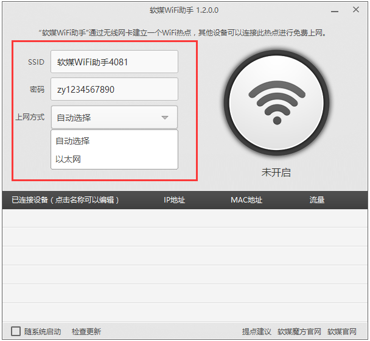Select the MAC地址 column header
370x341 pixels.
pos(246,199)
